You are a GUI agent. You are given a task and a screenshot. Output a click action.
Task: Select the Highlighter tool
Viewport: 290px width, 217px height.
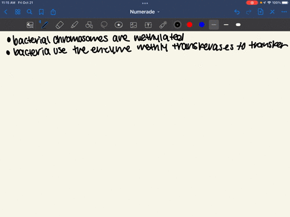point(74,25)
